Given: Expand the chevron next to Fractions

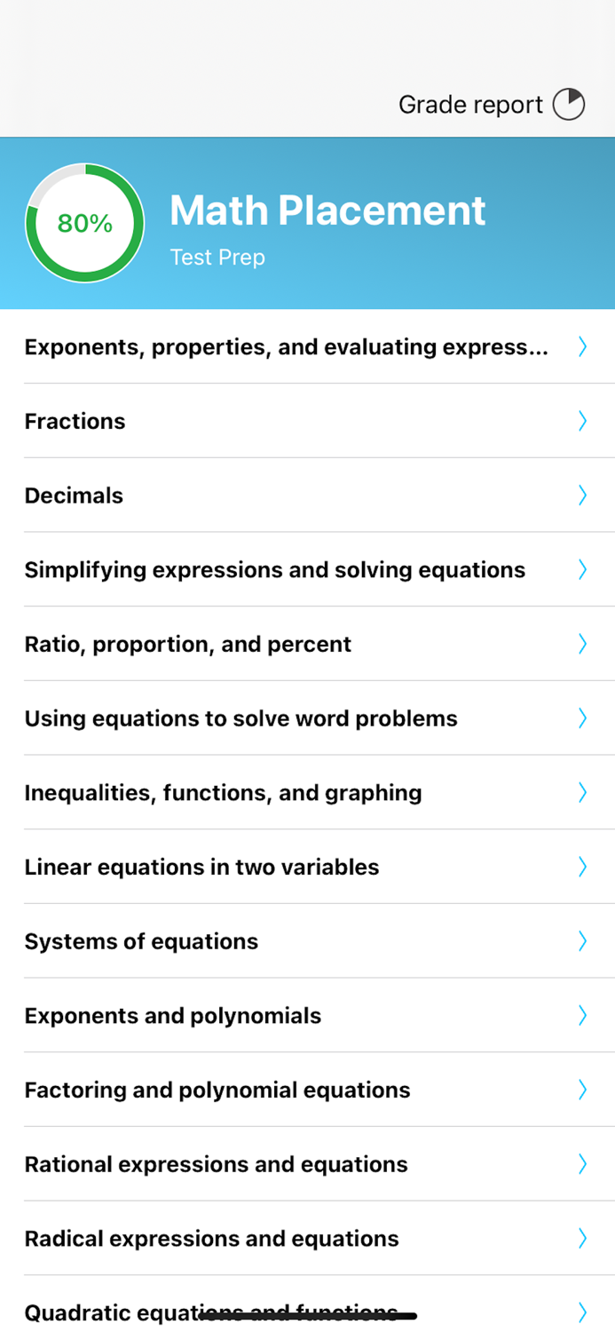Looking at the screenshot, I should pos(582,421).
